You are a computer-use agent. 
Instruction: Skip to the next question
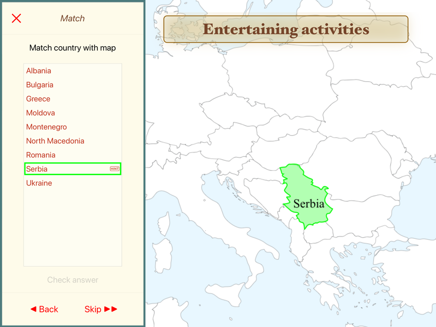[x=101, y=309]
